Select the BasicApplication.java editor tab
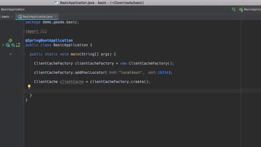The image size is (261, 147). 37,17
